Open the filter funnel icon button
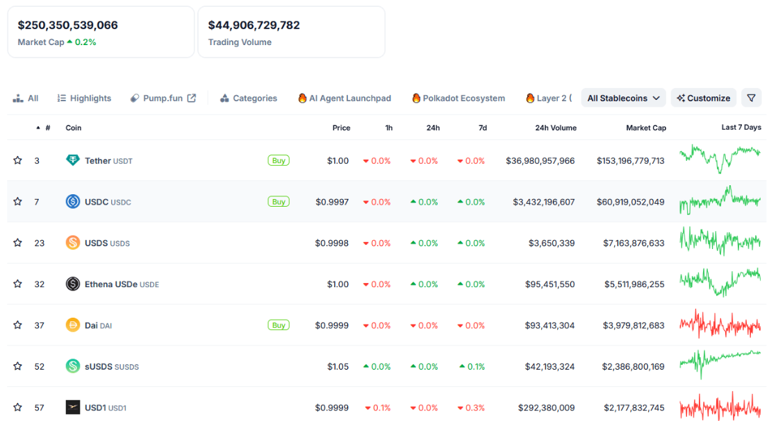Screen dimensions: 769x421 coord(751,98)
